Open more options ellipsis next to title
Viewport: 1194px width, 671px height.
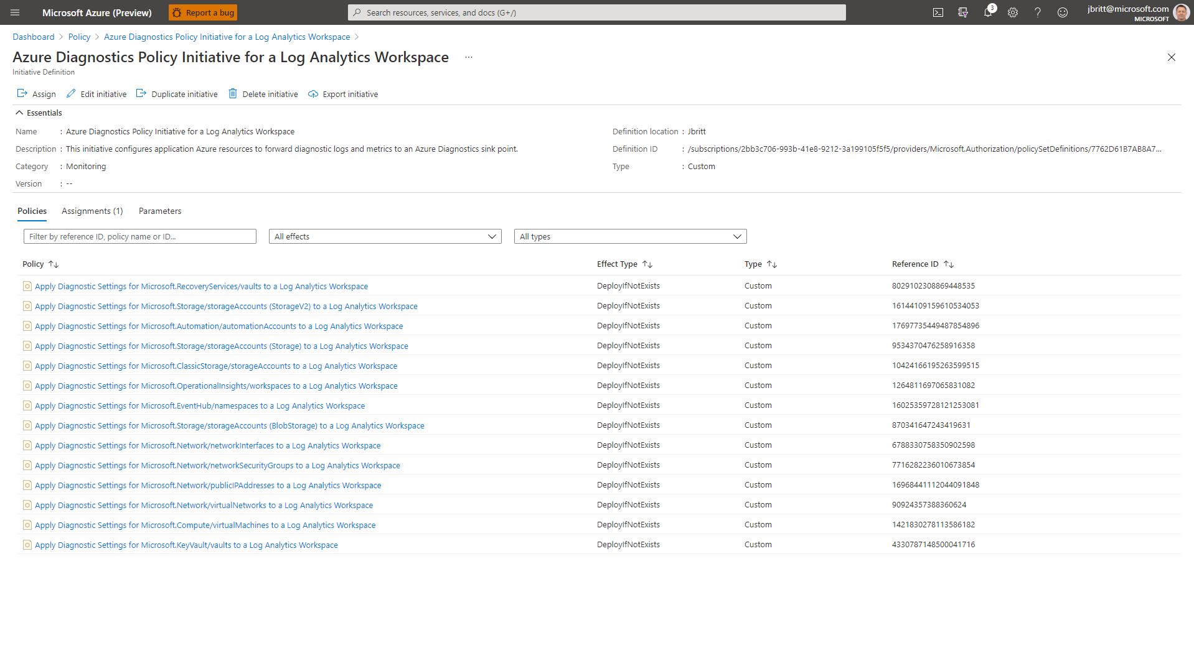pos(469,57)
